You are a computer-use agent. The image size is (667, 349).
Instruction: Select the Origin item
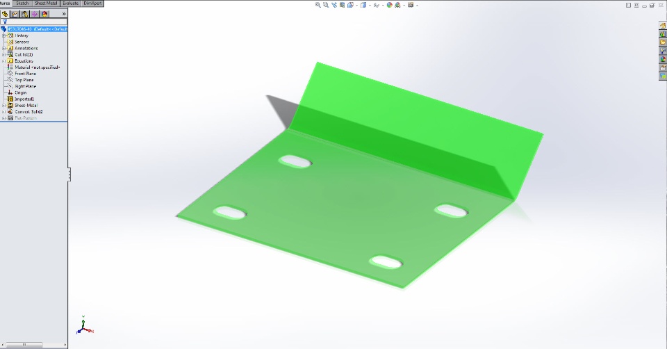[x=20, y=92]
